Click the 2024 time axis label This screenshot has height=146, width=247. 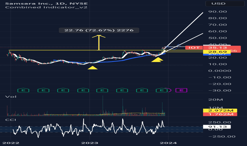(x=168, y=143)
